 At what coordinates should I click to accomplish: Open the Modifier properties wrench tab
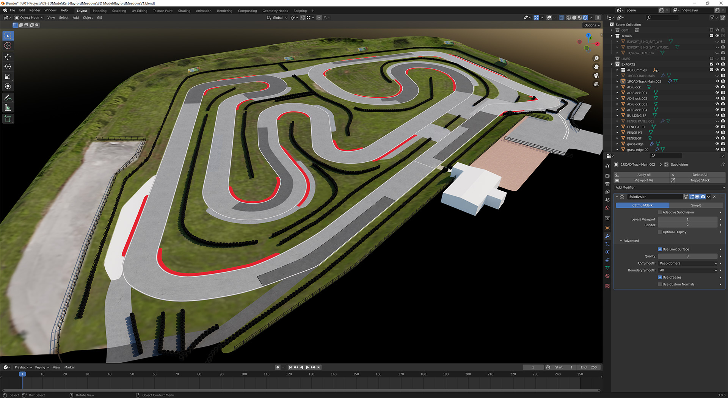tap(607, 236)
